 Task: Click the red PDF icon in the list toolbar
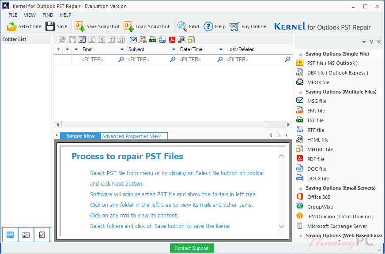tap(172, 40)
